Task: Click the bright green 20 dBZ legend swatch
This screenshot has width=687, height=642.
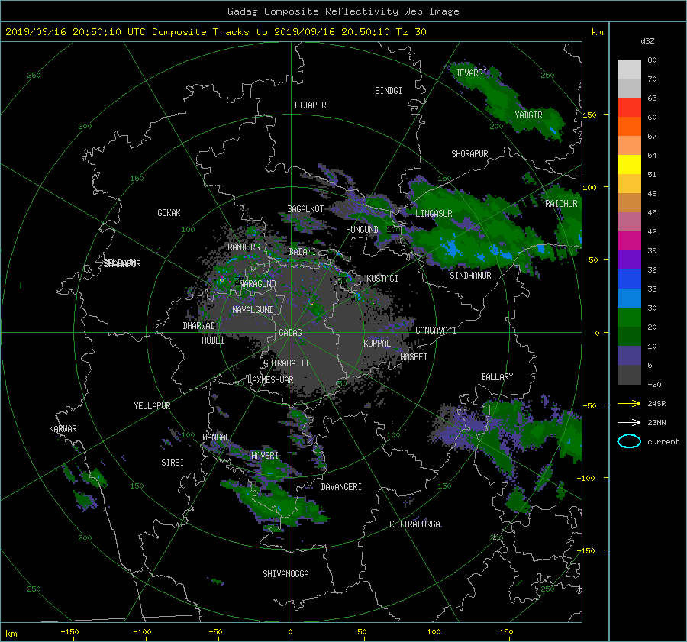Action: tap(629, 317)
